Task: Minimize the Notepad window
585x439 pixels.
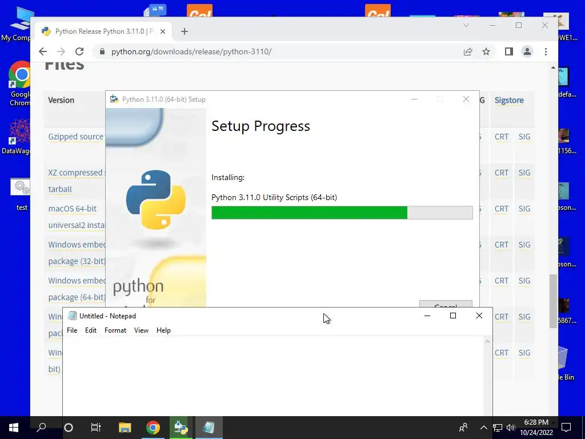Action: coord(427,316)
